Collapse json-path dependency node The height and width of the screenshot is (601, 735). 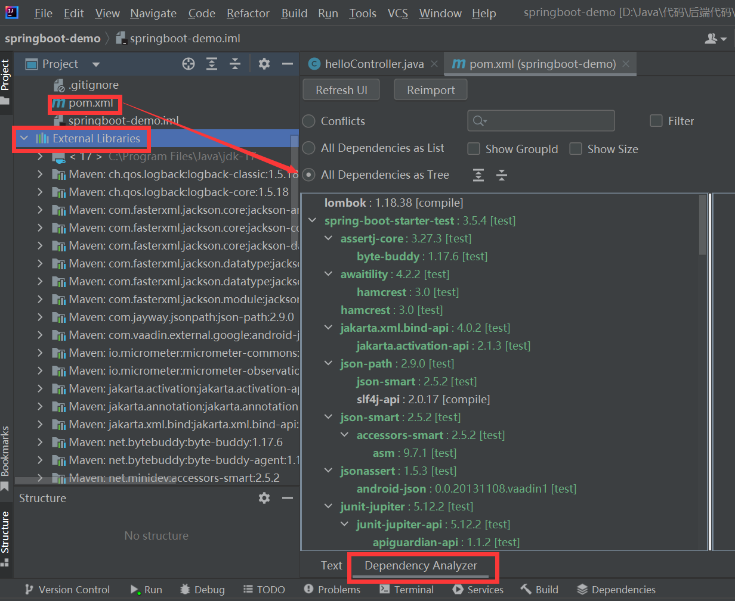(328, 364)
